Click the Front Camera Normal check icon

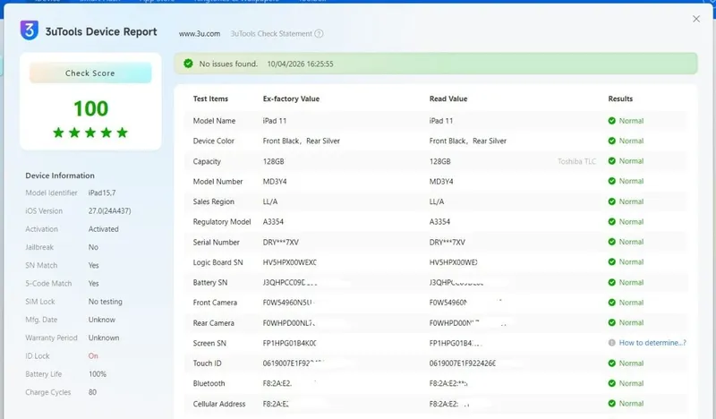click(x=612, y=303)
